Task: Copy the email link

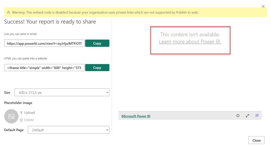Action: point(97,43)
